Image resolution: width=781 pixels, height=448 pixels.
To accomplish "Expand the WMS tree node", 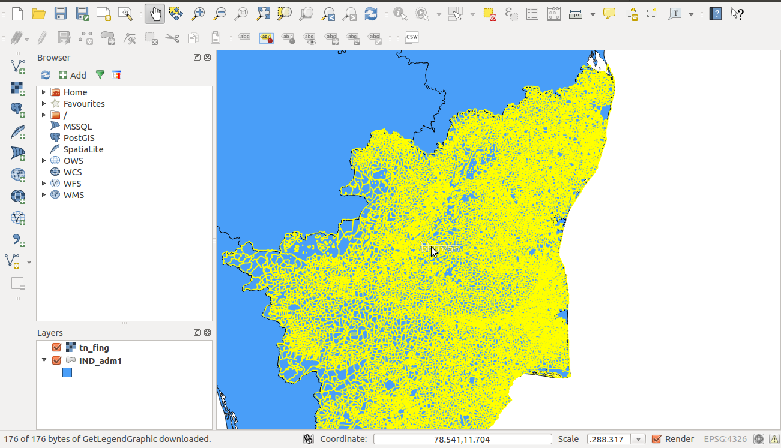I will pyautogui.click(x=44, y=195).
